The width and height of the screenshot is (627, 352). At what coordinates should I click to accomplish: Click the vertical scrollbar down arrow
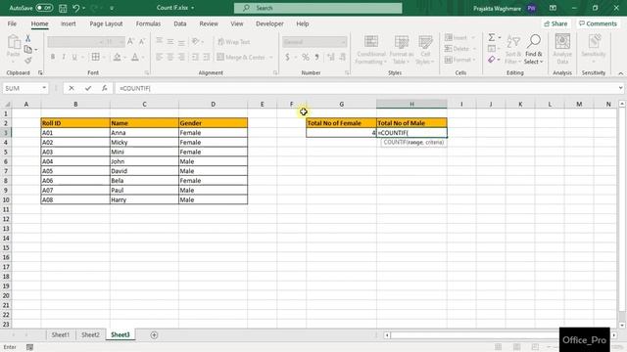point(622,325)
